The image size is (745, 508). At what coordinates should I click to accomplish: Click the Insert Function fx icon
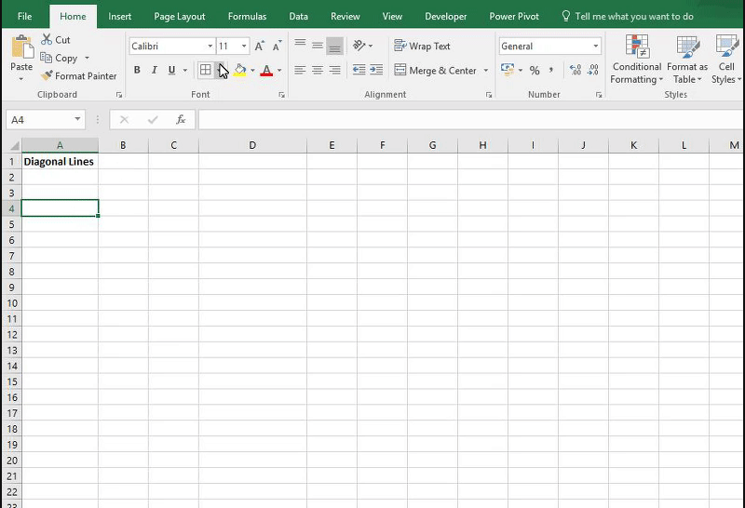[181, 120]
